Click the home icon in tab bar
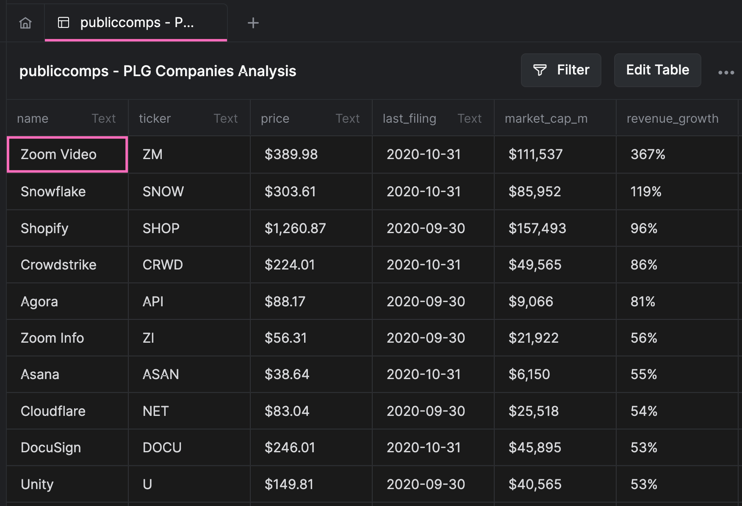Viewport: 742px width, 506px height. point(25,23)
